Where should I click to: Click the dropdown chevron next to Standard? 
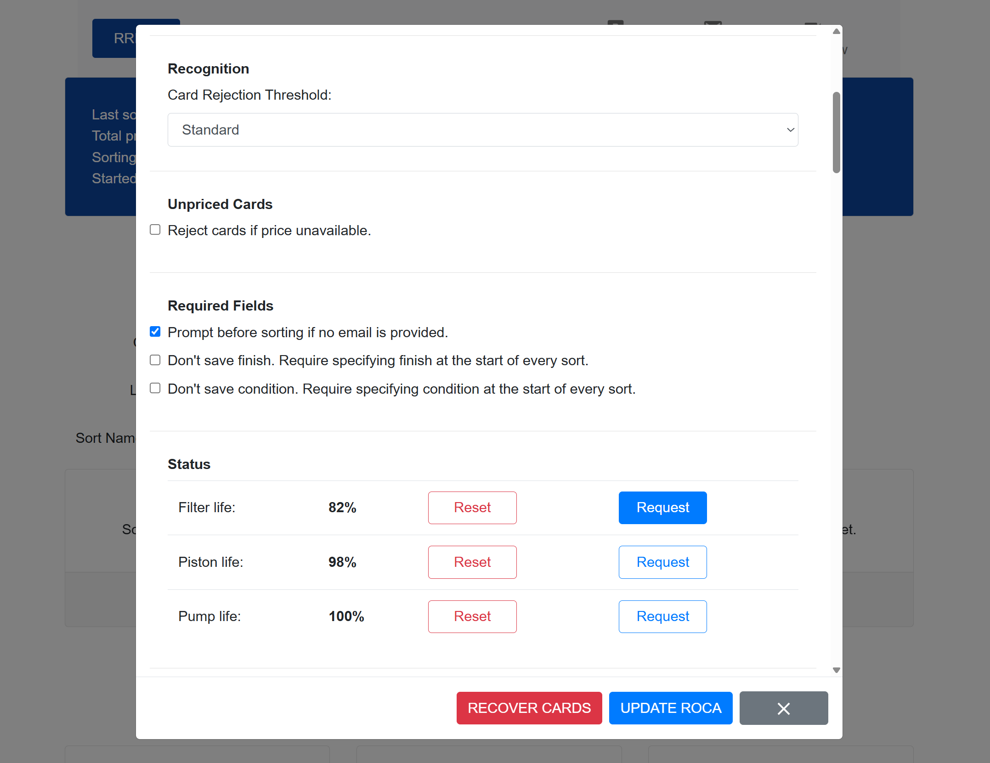(790, 130)
